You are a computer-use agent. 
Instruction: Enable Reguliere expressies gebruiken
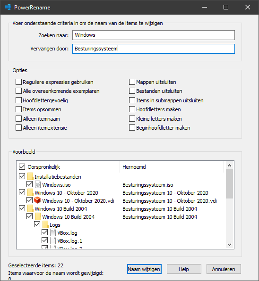(19, 82)
